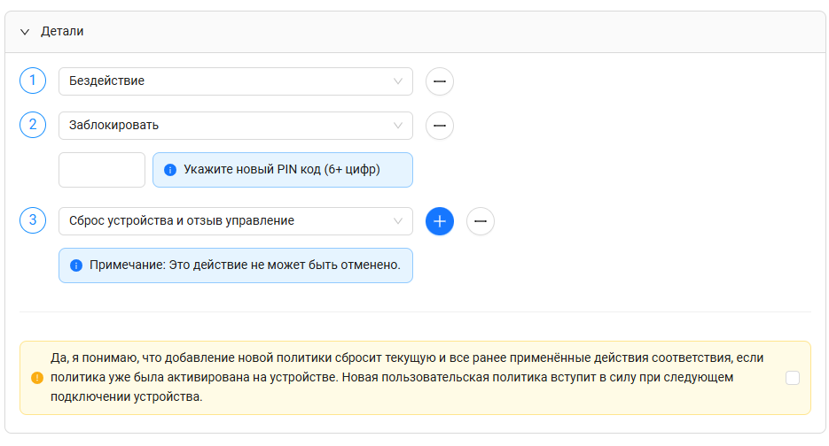Click the orange warning icon in confirmation banner
This screenshot has height=446, width=829.
click(x=37, y=378)
